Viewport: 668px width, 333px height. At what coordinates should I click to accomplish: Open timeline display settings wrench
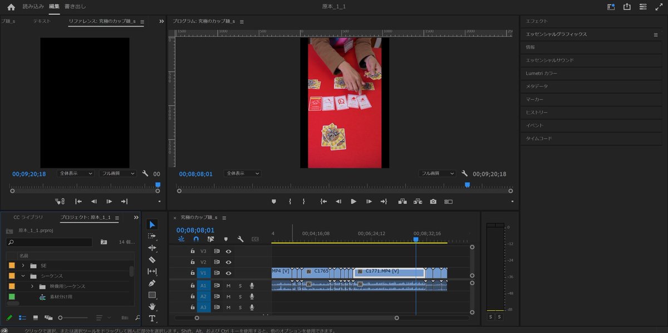coord(240,239)
